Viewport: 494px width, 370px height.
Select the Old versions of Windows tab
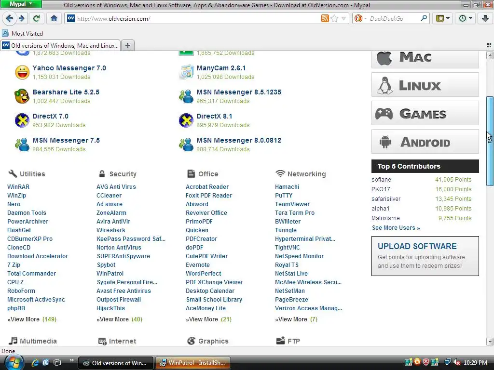60,46
